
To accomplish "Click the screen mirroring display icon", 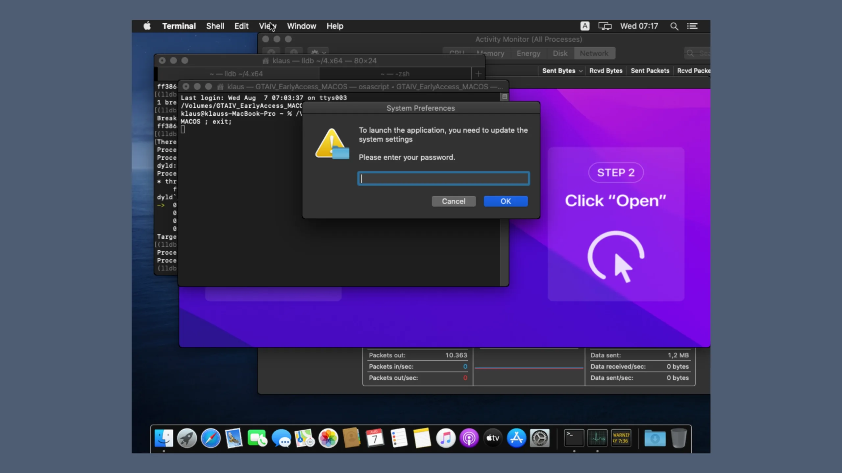I will click(605, 26).
